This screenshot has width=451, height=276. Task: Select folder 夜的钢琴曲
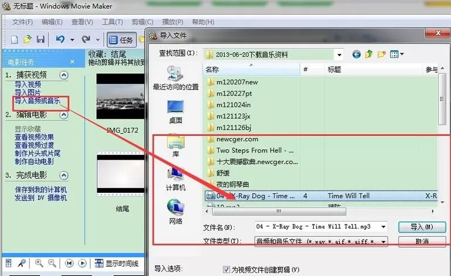click(228, 184)
